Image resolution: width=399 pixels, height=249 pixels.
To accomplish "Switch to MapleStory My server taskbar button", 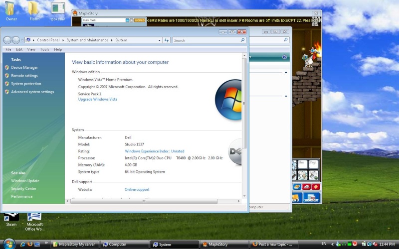I will [74, 244].
